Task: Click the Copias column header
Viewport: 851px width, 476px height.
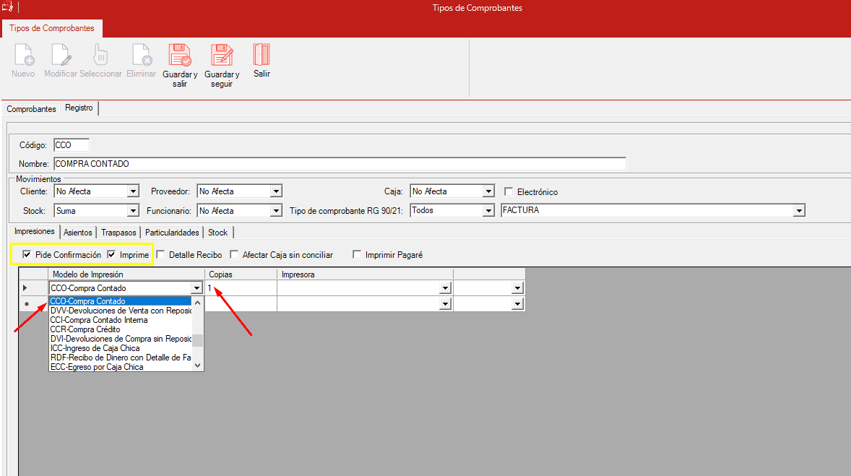Action: (x=241, y=274)
